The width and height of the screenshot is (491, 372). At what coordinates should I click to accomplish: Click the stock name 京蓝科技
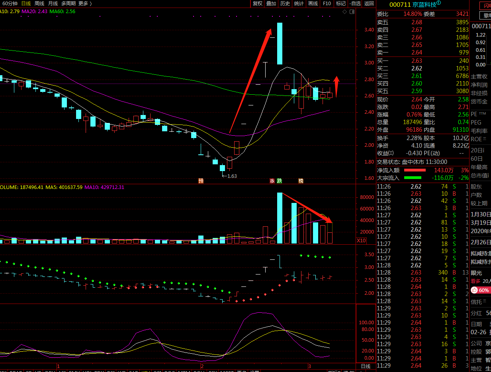click(x=424, y=4)
